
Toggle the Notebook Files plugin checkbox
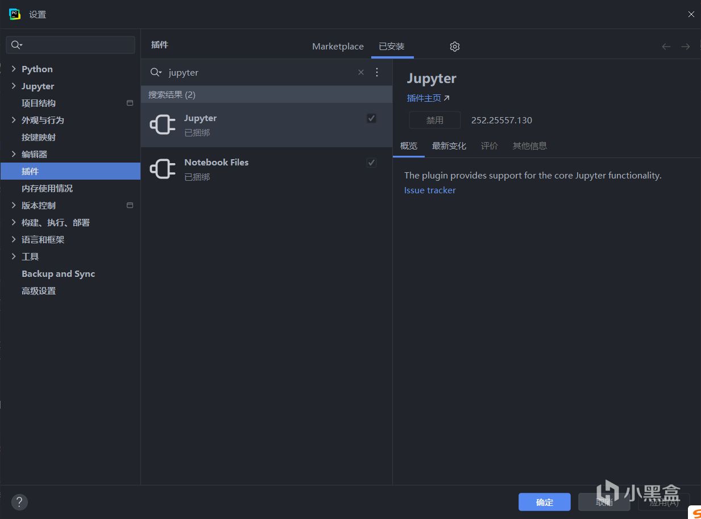pyautogui.click(x=371, y=163)
